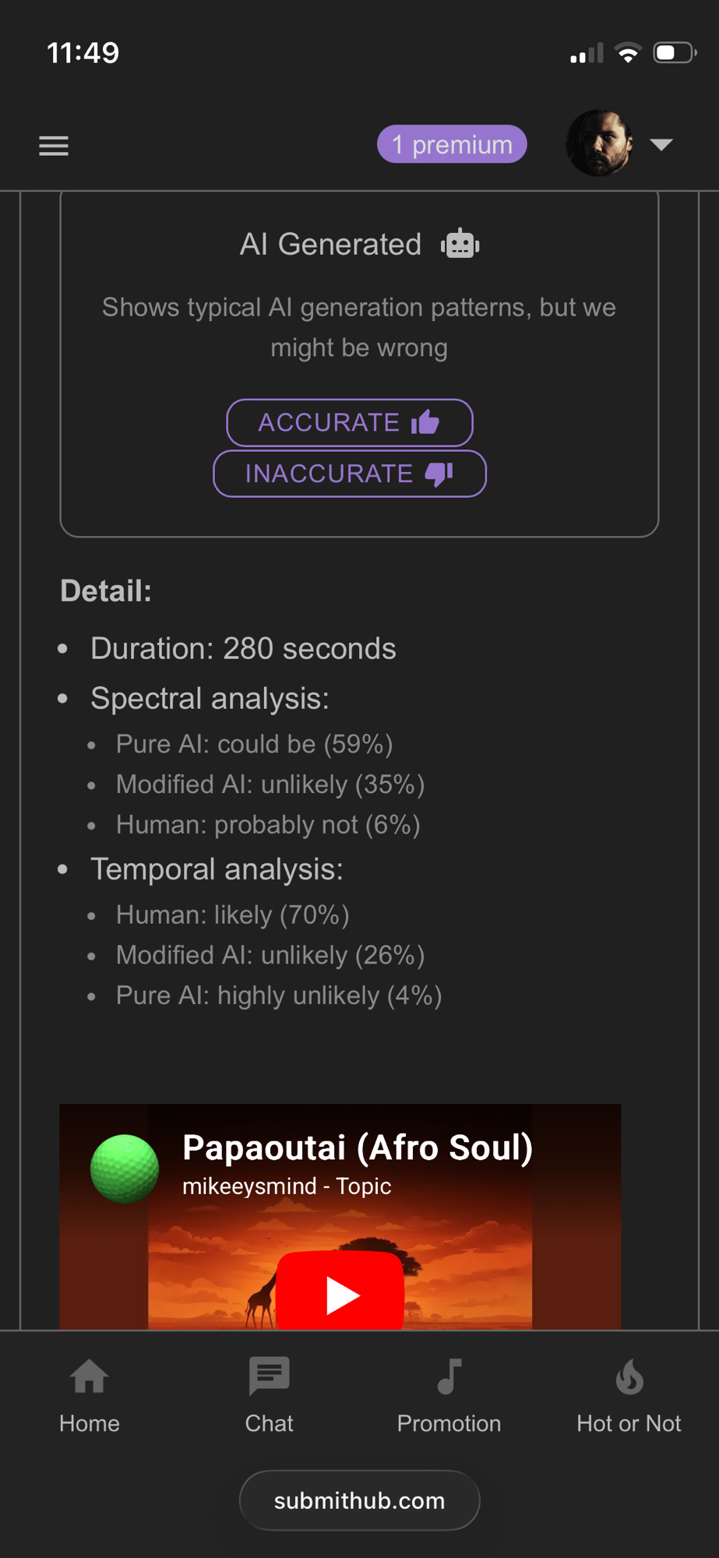
Task: Go to the Home tab
Action: click(90, 1394)
